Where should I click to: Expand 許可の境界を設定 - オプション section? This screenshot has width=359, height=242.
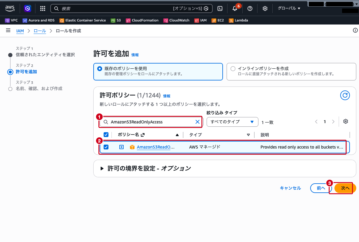pos(102,168)
